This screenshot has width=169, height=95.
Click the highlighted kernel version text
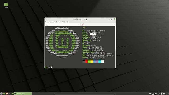[x=93, y=34]
